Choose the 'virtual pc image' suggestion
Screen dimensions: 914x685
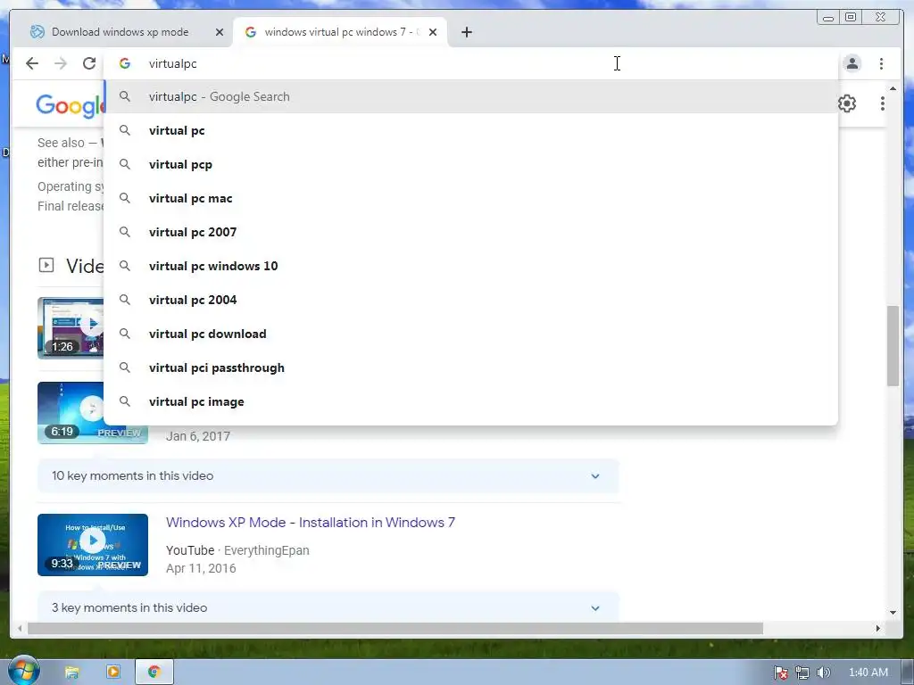click(471, 401)
